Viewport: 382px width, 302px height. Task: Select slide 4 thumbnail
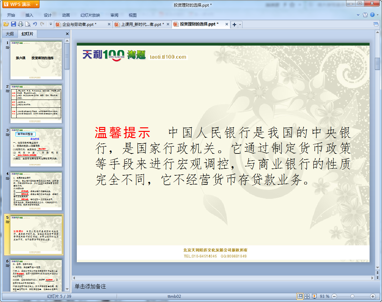(x=36, y=191)
